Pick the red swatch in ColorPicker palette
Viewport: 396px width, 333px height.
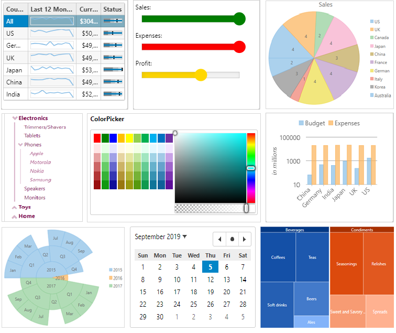click(97, 138)
